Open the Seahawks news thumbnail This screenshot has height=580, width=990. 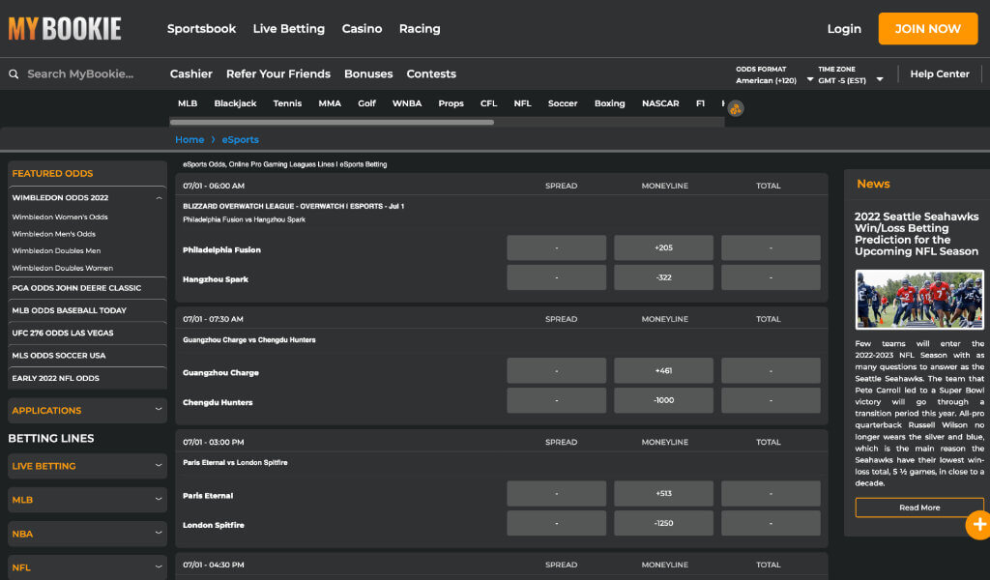pos(919,300)
